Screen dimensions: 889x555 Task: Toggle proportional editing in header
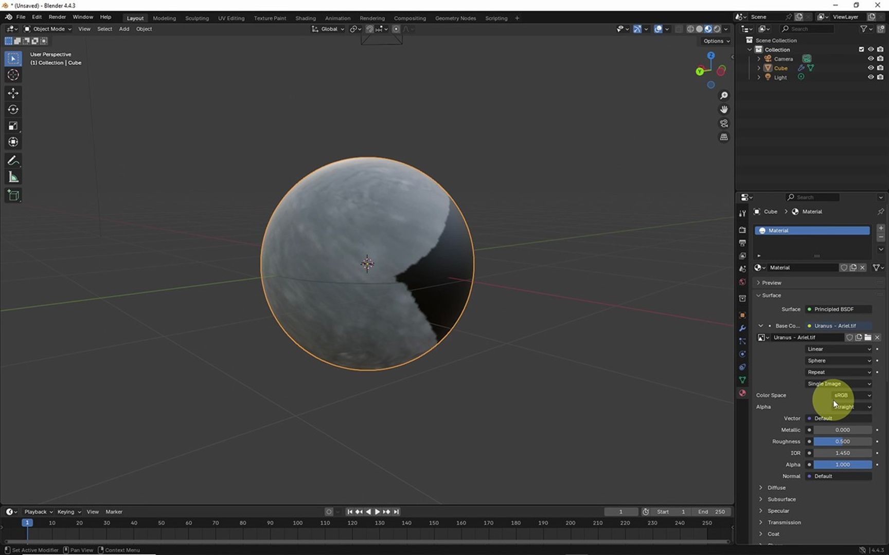point(396,29)
